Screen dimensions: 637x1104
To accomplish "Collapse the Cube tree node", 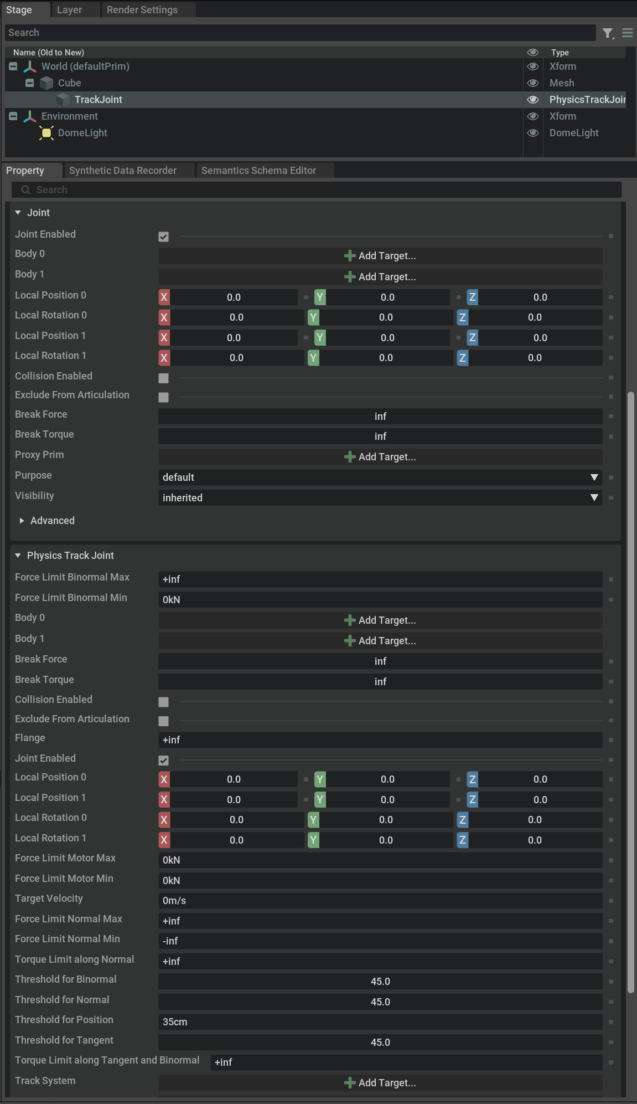I will (x=30, y=83).
